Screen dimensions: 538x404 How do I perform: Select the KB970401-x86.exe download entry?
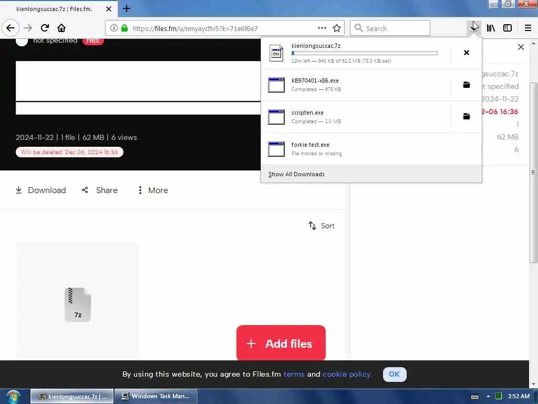(x=356, y=85)
